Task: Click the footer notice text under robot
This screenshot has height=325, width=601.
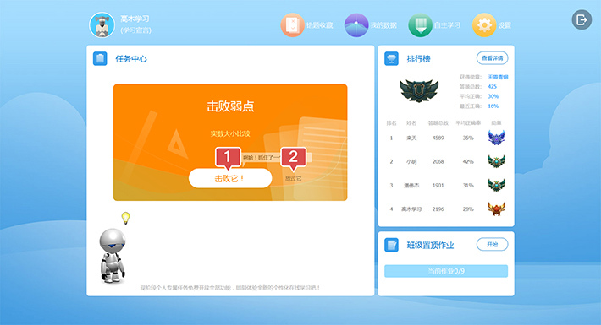Action: click(x=230, y=288)
